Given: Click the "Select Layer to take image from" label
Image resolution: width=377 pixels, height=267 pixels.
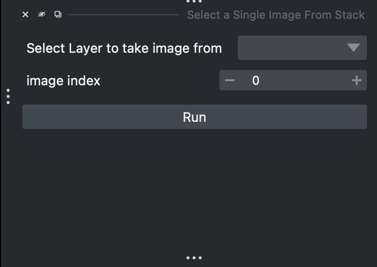Looking at the screenshot, I should [124, 48].
